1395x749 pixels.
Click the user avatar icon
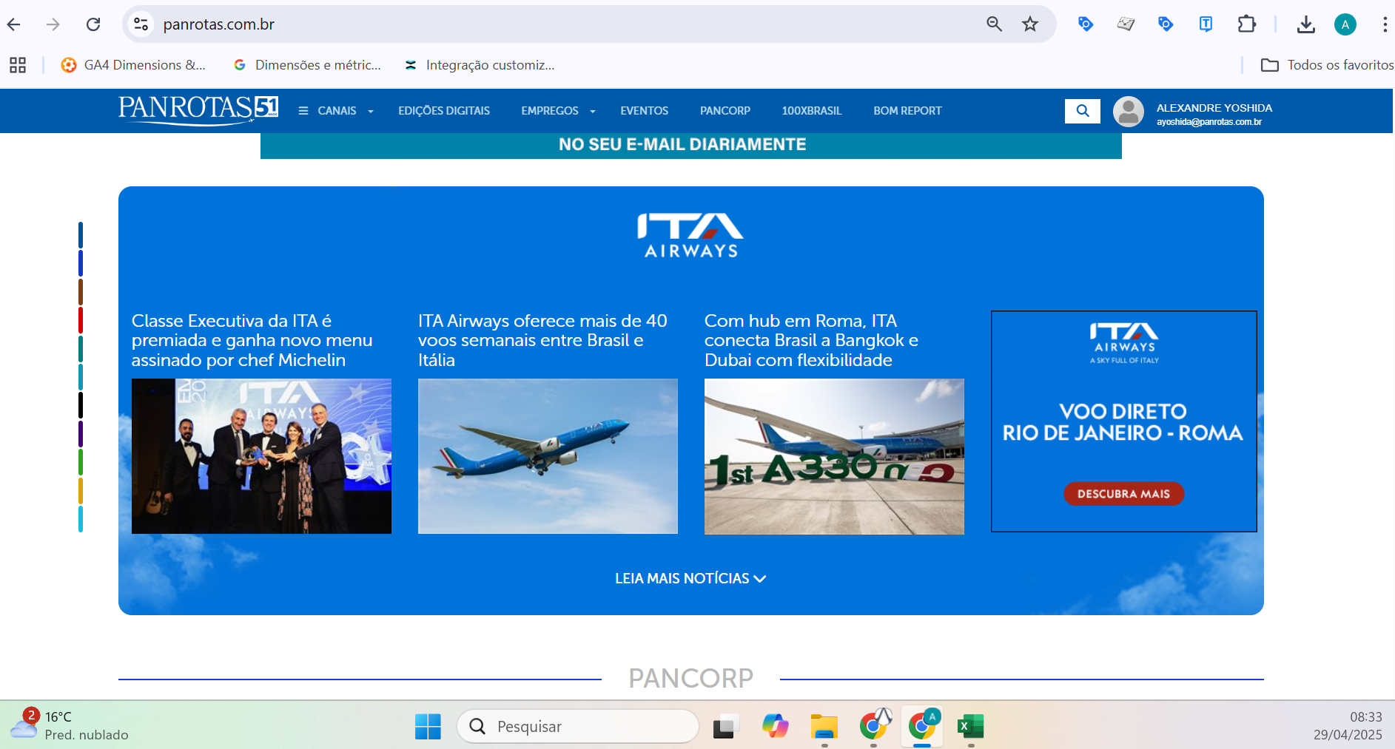point(1129,112)
